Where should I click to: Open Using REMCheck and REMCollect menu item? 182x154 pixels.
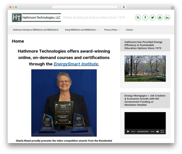80,30
